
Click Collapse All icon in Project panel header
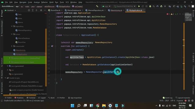[37, 10]
